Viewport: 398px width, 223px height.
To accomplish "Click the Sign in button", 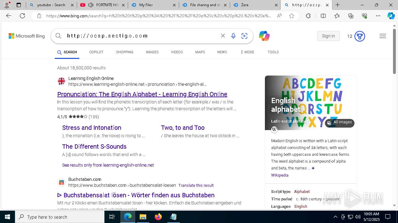I will coord(328,36).
